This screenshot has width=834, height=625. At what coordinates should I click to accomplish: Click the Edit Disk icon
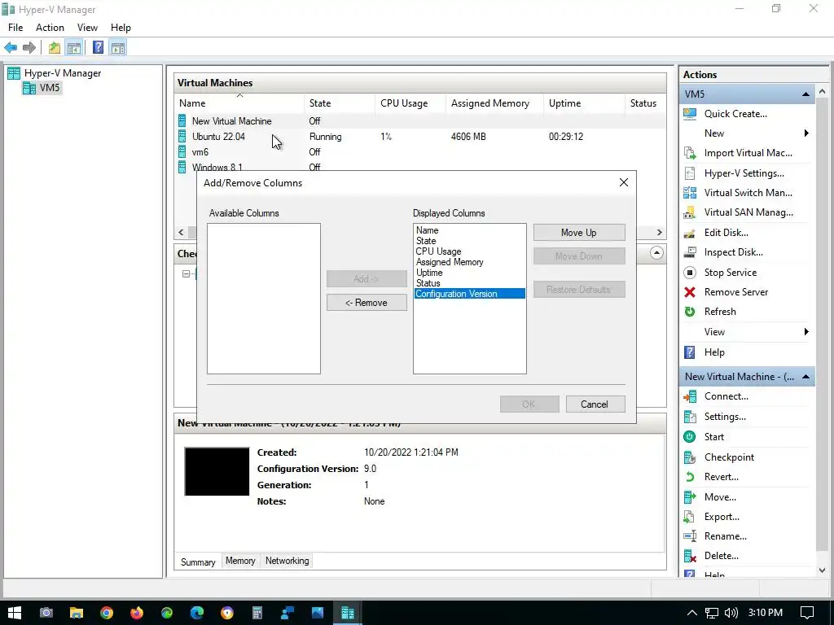point(690,233)
